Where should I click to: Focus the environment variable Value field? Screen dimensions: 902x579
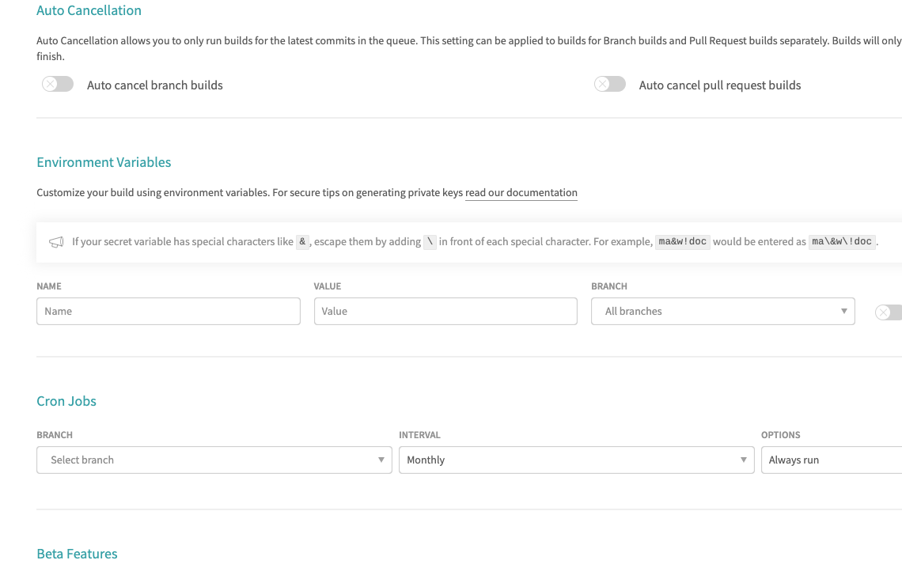pos(445,311)
